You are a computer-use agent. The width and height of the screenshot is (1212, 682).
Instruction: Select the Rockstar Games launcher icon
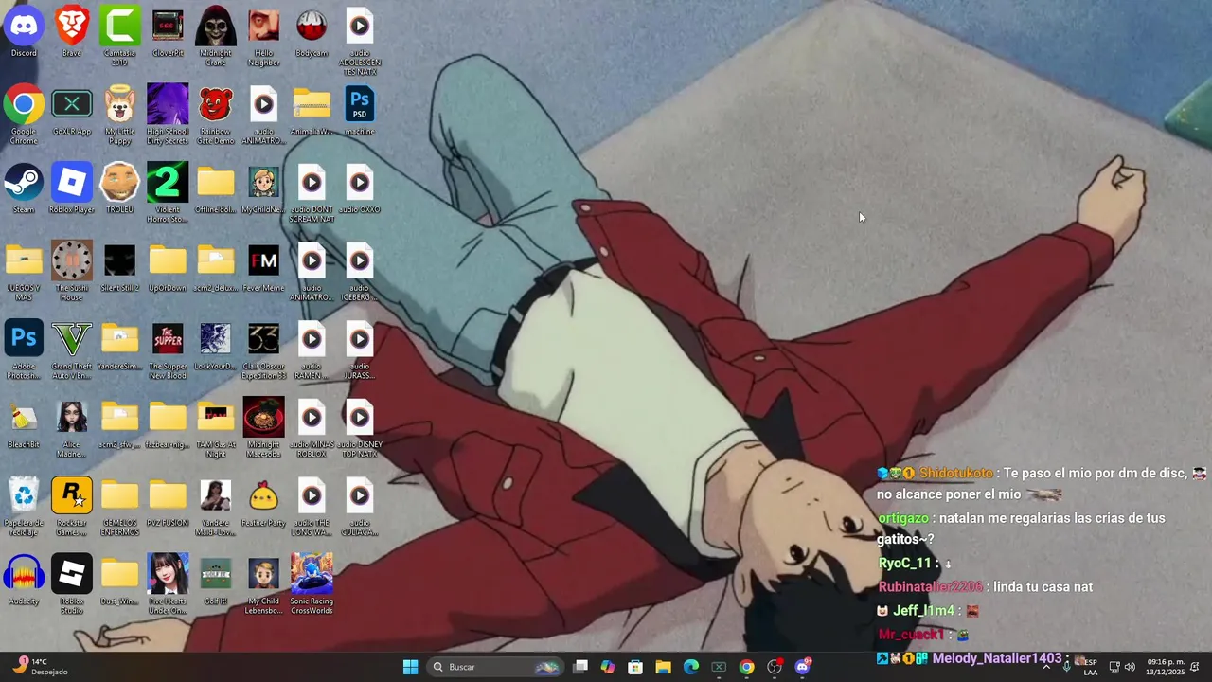[x=72, y=507]
